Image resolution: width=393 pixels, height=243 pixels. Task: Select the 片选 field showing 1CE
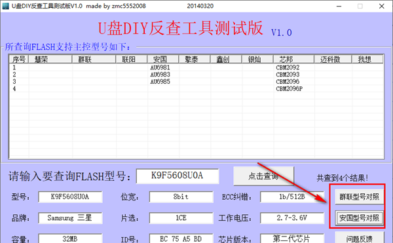pos(181,218)
